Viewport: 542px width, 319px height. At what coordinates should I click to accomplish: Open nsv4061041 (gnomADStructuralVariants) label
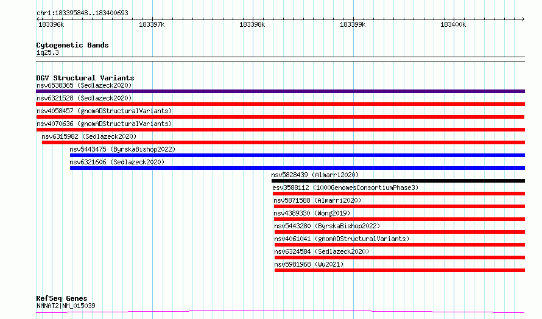[342, 239]
